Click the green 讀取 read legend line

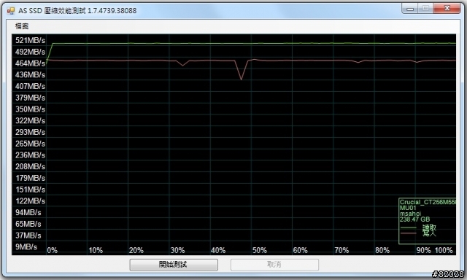tap(409, 227)
